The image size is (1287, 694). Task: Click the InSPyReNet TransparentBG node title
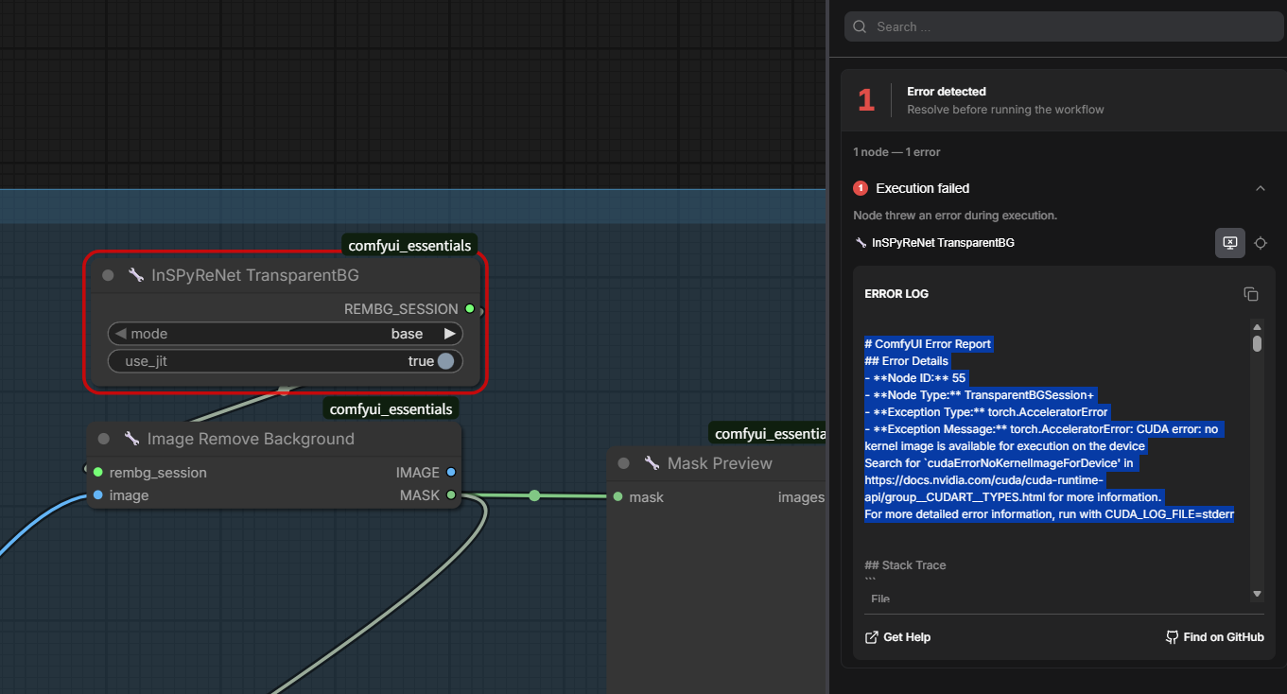[255, 275]
